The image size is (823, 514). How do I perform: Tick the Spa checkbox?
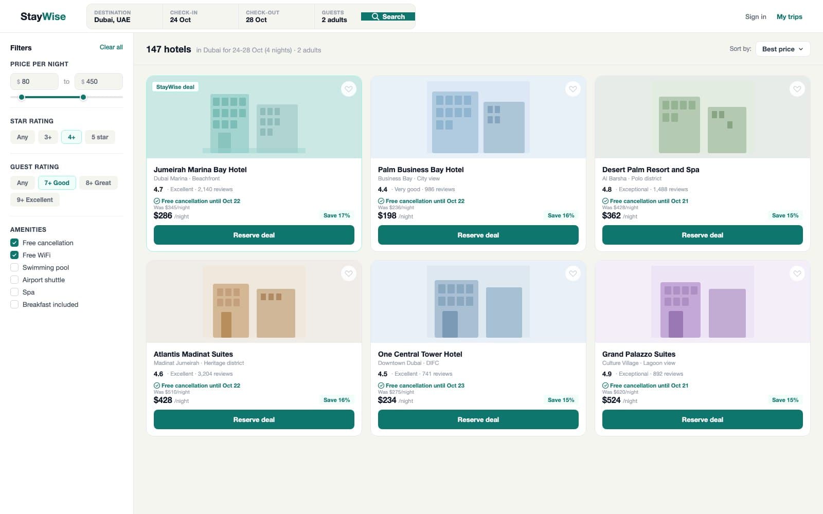(x=14, y=292)
